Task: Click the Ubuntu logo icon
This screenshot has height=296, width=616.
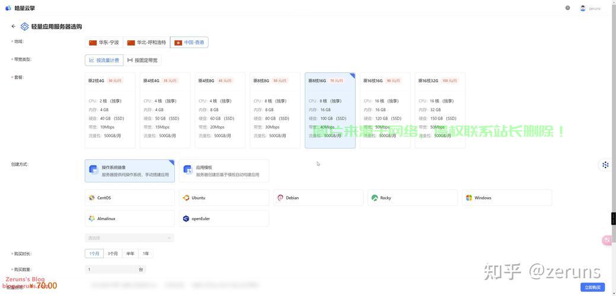Action: [x=186, y=198]
